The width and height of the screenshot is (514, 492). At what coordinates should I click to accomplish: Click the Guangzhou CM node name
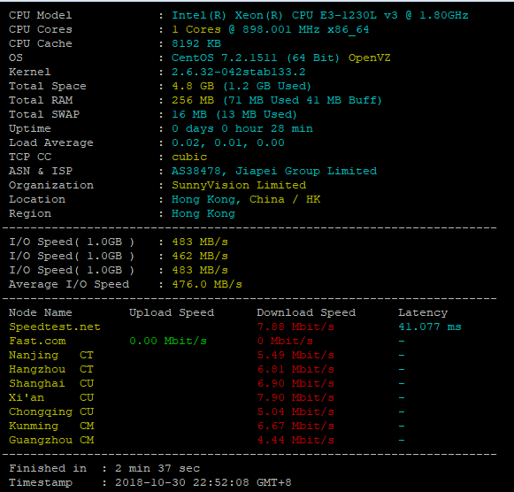[51, 440]
